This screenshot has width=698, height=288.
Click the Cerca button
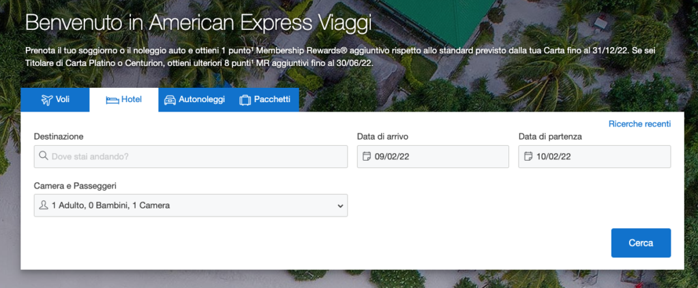[x=641, y=242]
